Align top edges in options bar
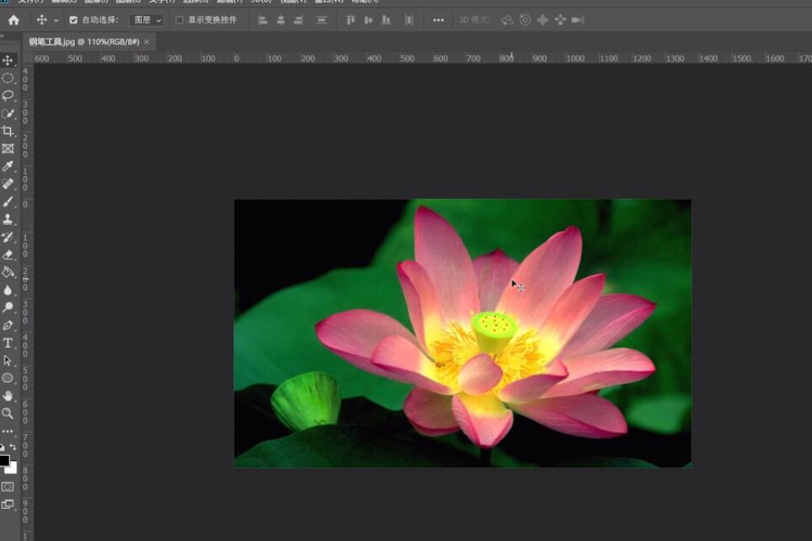Screen dimensions: 812x541 click(x=350, y=20)
